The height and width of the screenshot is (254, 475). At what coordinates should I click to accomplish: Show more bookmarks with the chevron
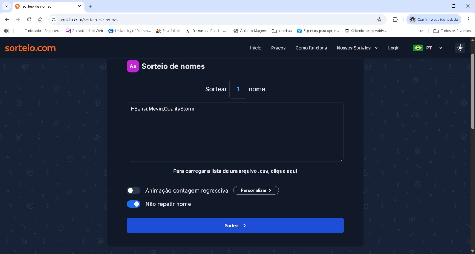[x=421, y=31]
